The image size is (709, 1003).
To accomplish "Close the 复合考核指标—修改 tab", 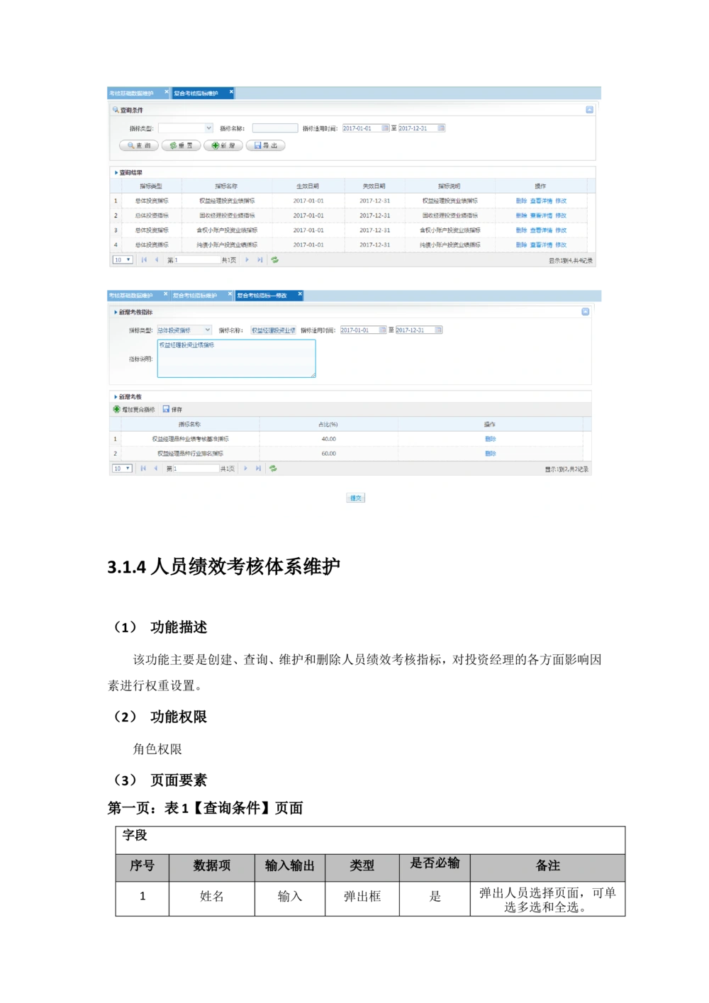I will [300, 294].
